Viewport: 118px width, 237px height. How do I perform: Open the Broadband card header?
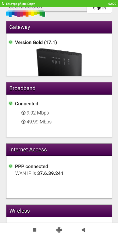pyautogui.click(x=59, y=89)
